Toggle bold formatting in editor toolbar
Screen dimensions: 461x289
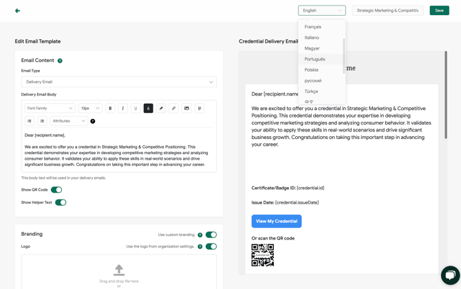(110, 108)
